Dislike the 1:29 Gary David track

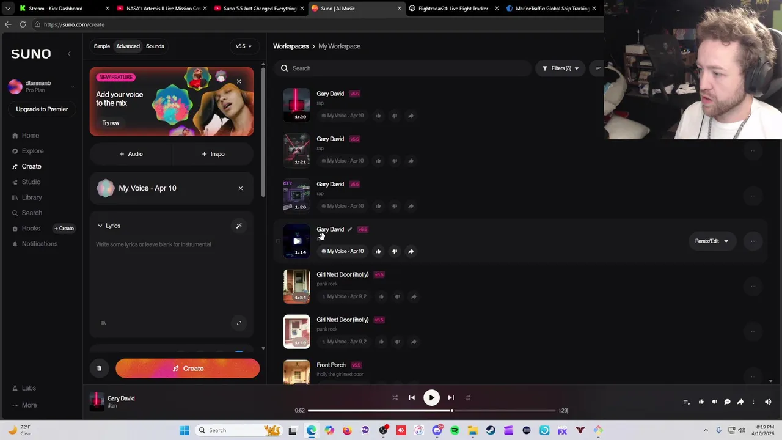[395, 116]
